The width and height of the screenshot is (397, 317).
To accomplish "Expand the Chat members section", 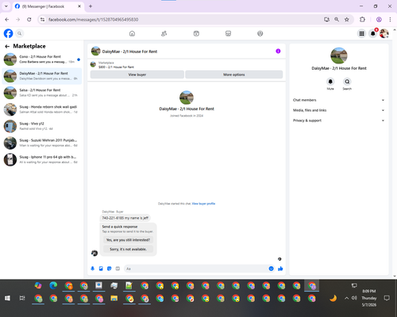I will tap(338, 100).
